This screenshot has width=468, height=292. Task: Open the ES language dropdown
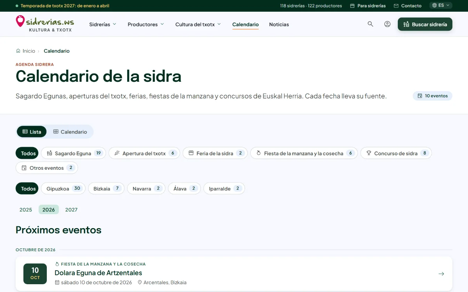(441, 5)
